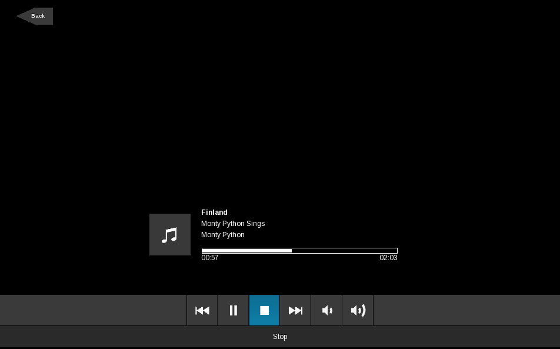Skip to the next track
The image size is (560, 349).
(295, 310)
